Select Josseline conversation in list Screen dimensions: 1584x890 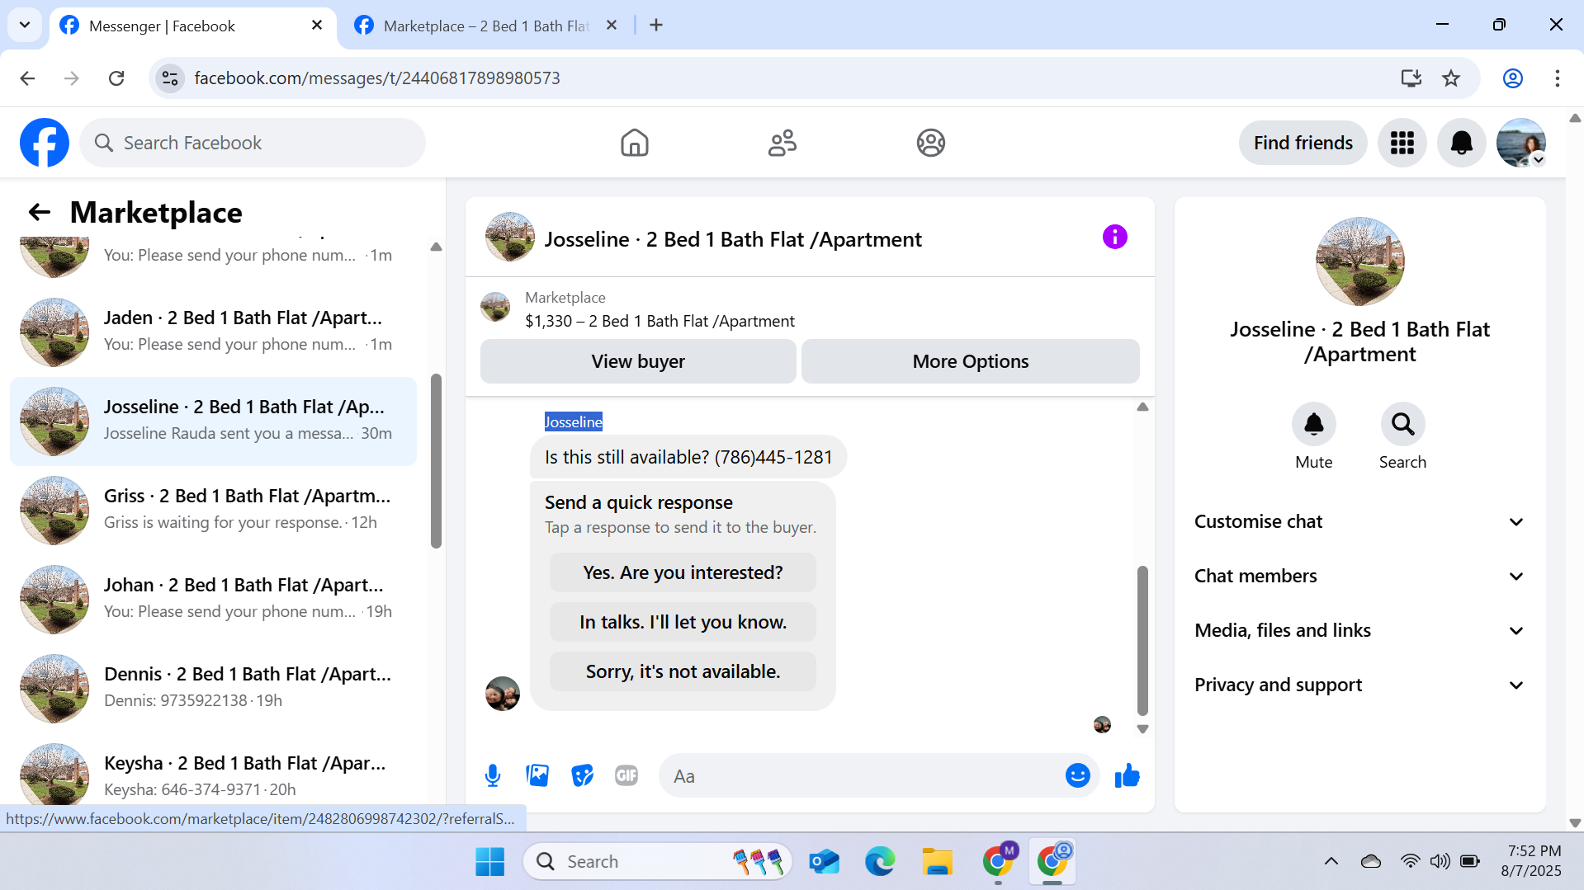click(x=213, y=421)
